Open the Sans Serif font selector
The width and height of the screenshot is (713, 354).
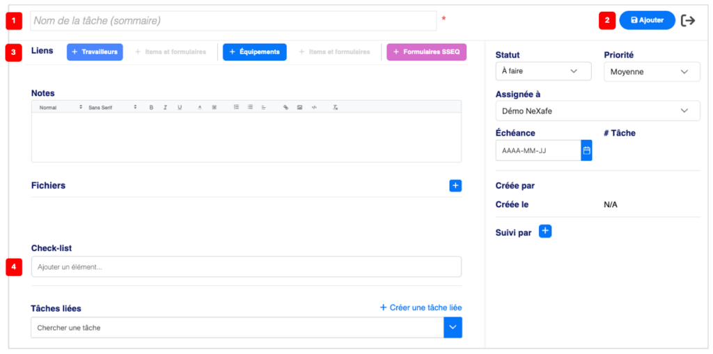pos(113,108)
